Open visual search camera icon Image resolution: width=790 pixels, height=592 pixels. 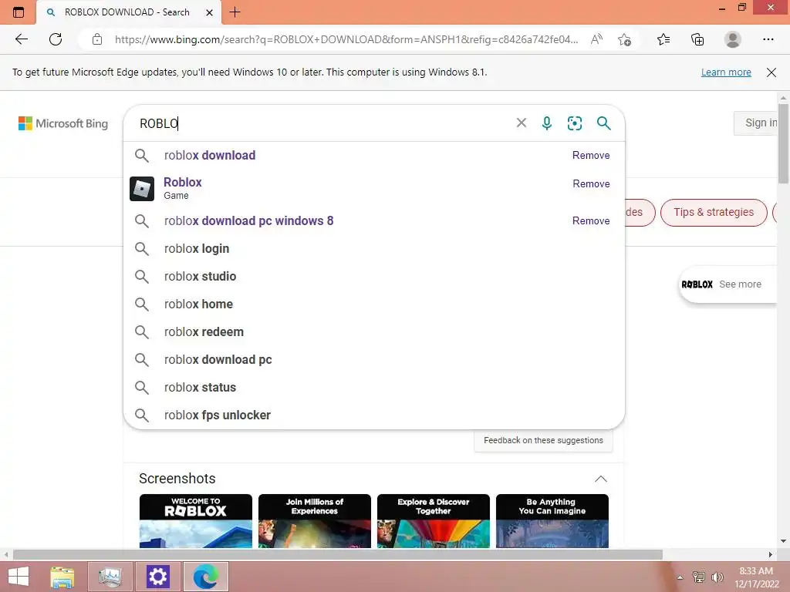[x=574, y=123]
